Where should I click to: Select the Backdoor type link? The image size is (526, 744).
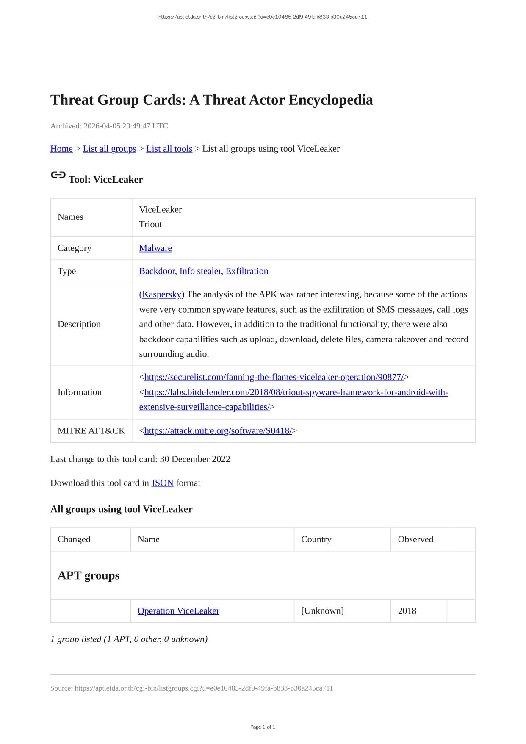pos(157,271)
